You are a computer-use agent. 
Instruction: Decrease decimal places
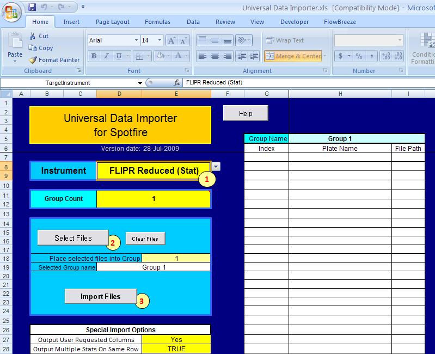(398, 56)
